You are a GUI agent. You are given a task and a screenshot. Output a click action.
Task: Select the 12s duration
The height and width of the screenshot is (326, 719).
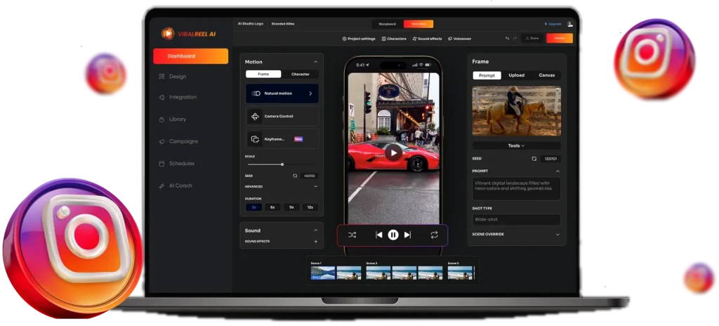pyautogui.click(x=310, y=207)
